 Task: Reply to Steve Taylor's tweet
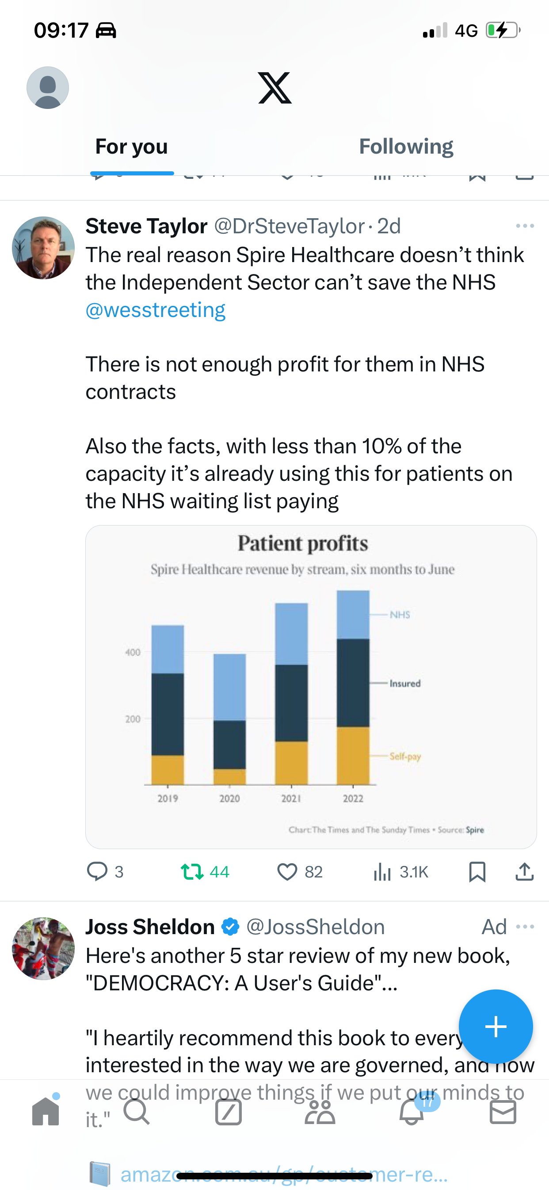coord(97,872)
